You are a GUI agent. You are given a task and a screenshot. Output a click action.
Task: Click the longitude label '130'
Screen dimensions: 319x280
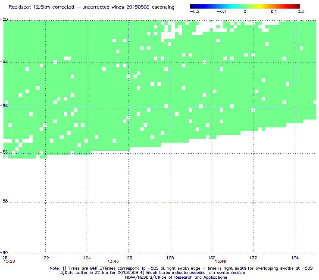tap(212, 258)
